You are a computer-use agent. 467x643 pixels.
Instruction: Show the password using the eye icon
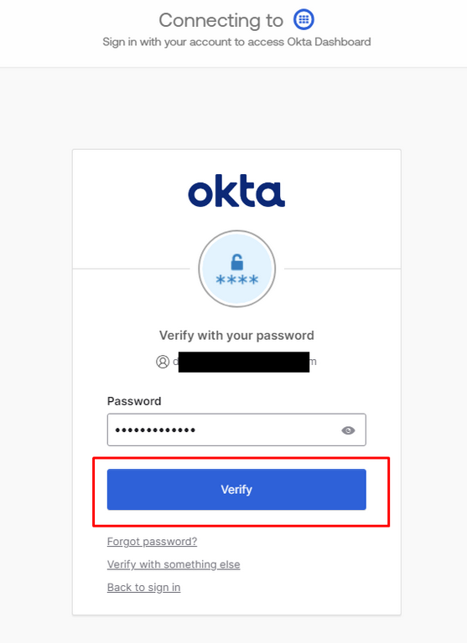(348, 430)
